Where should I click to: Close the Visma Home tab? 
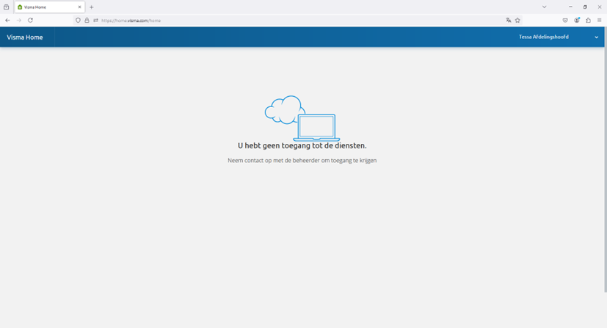click(x=80, y=7)
